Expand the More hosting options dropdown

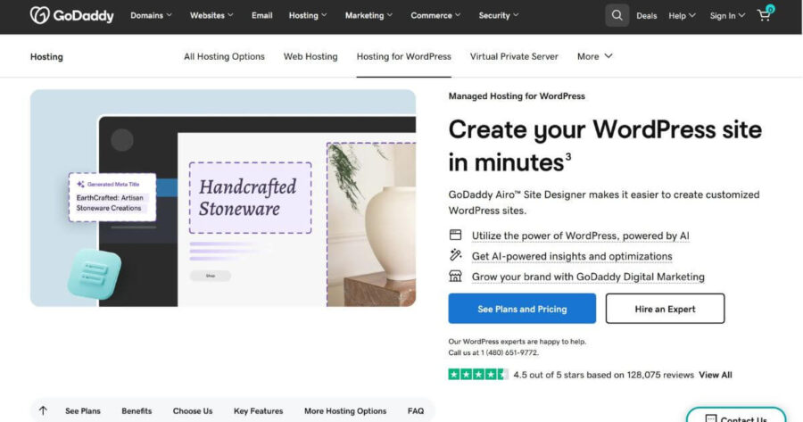click(x=594, y=56)
